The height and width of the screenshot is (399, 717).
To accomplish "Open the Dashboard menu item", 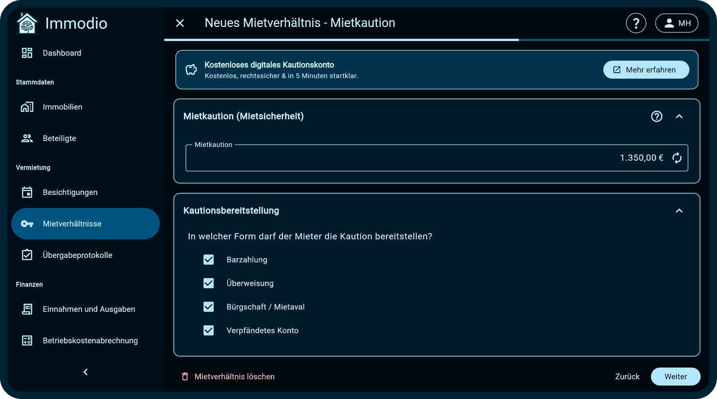I will click(86, 53).
